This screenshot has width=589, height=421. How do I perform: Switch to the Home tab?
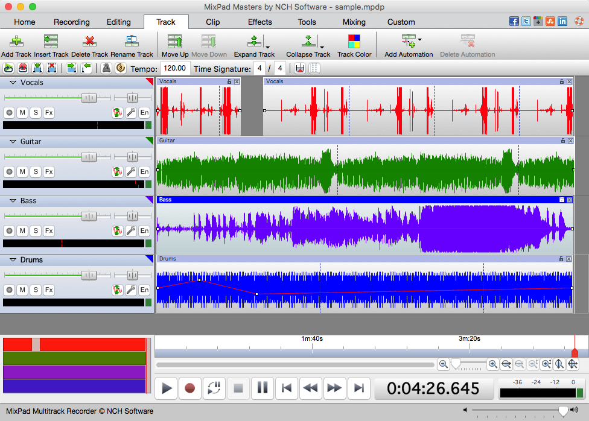pos(24,22)
